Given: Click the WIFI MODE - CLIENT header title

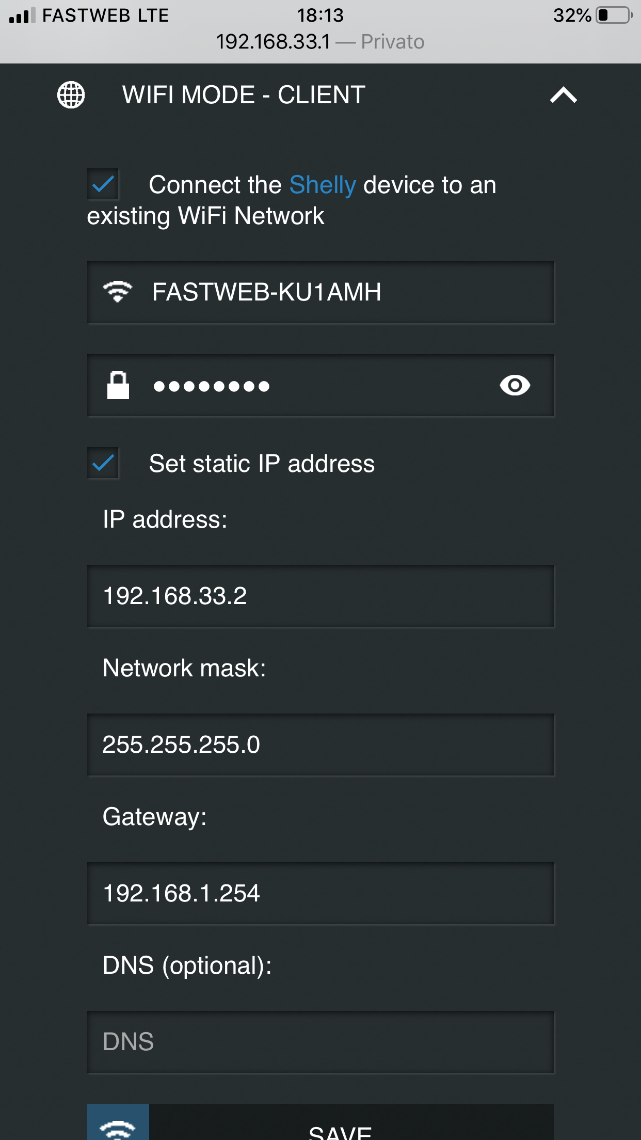Looking at the screenshot, I should point(244,95).
